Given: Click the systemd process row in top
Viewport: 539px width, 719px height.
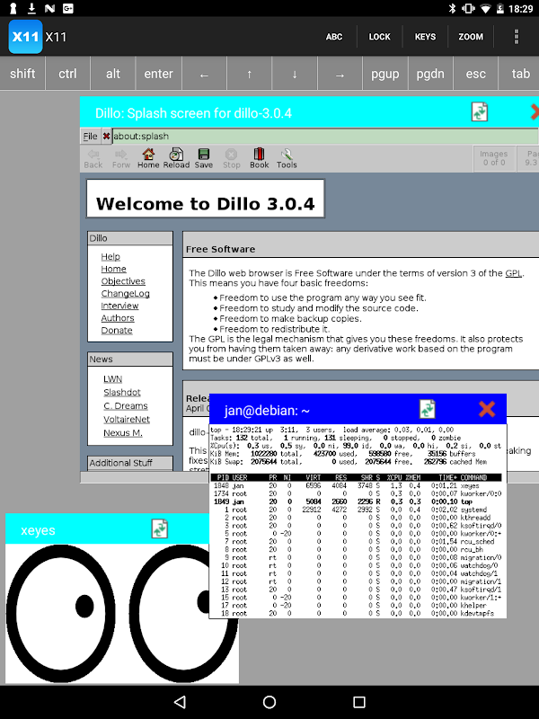Looking at the screenshot, I should tap(358, 510).
